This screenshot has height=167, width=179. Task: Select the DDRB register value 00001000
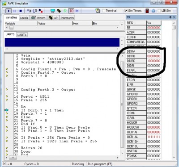coord(154,56)
